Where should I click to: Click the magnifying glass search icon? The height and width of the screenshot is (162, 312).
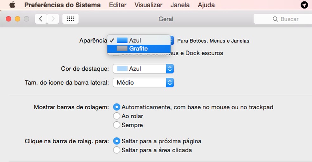coord(275,19)
